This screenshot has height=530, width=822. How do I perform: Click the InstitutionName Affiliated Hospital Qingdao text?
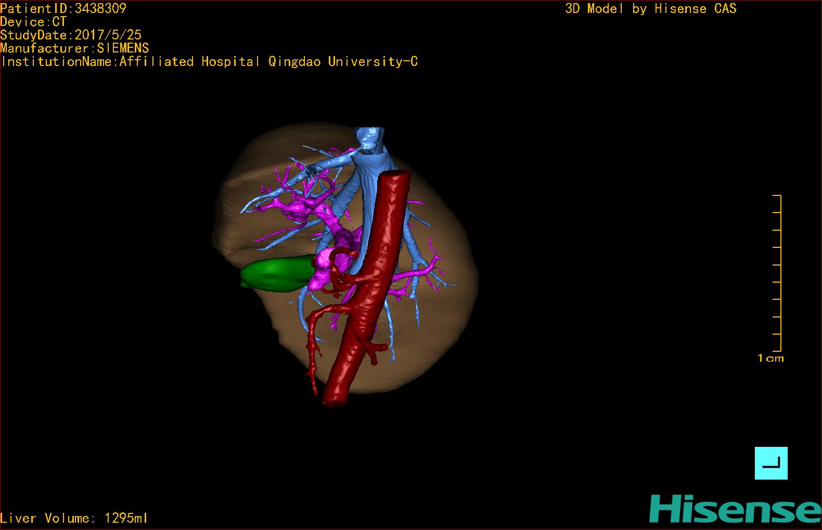[209, 62]
